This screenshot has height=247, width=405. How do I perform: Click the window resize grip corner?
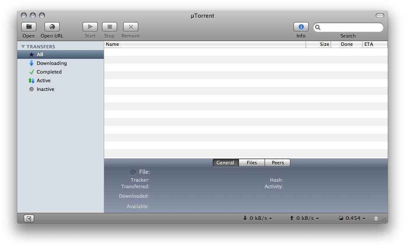coord(384,219)
